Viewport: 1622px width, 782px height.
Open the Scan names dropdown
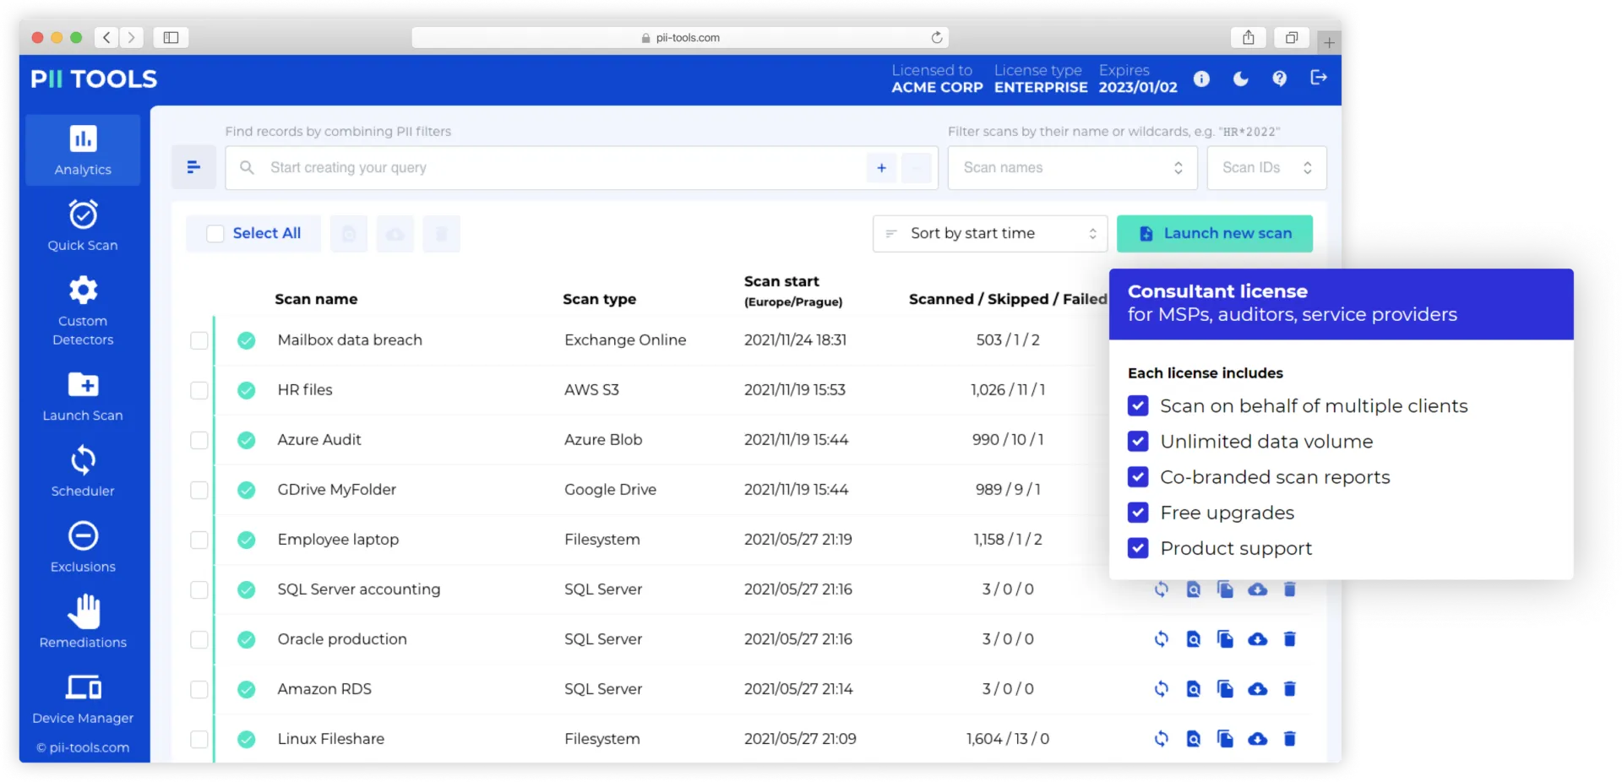[x=1072, y=167]
